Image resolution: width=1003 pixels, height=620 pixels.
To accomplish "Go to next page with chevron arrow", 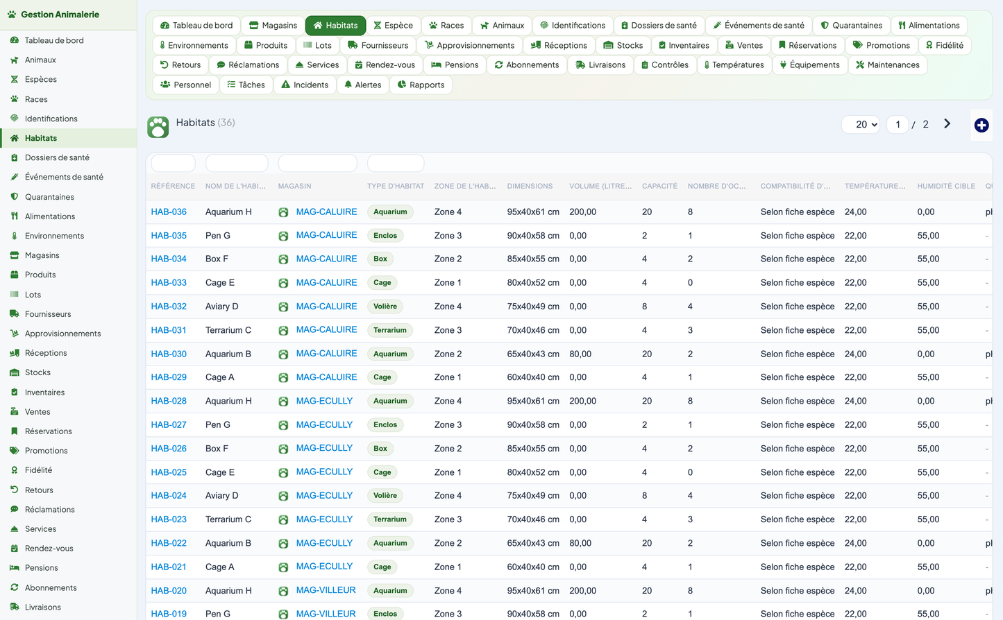I will tap(947, 124).
